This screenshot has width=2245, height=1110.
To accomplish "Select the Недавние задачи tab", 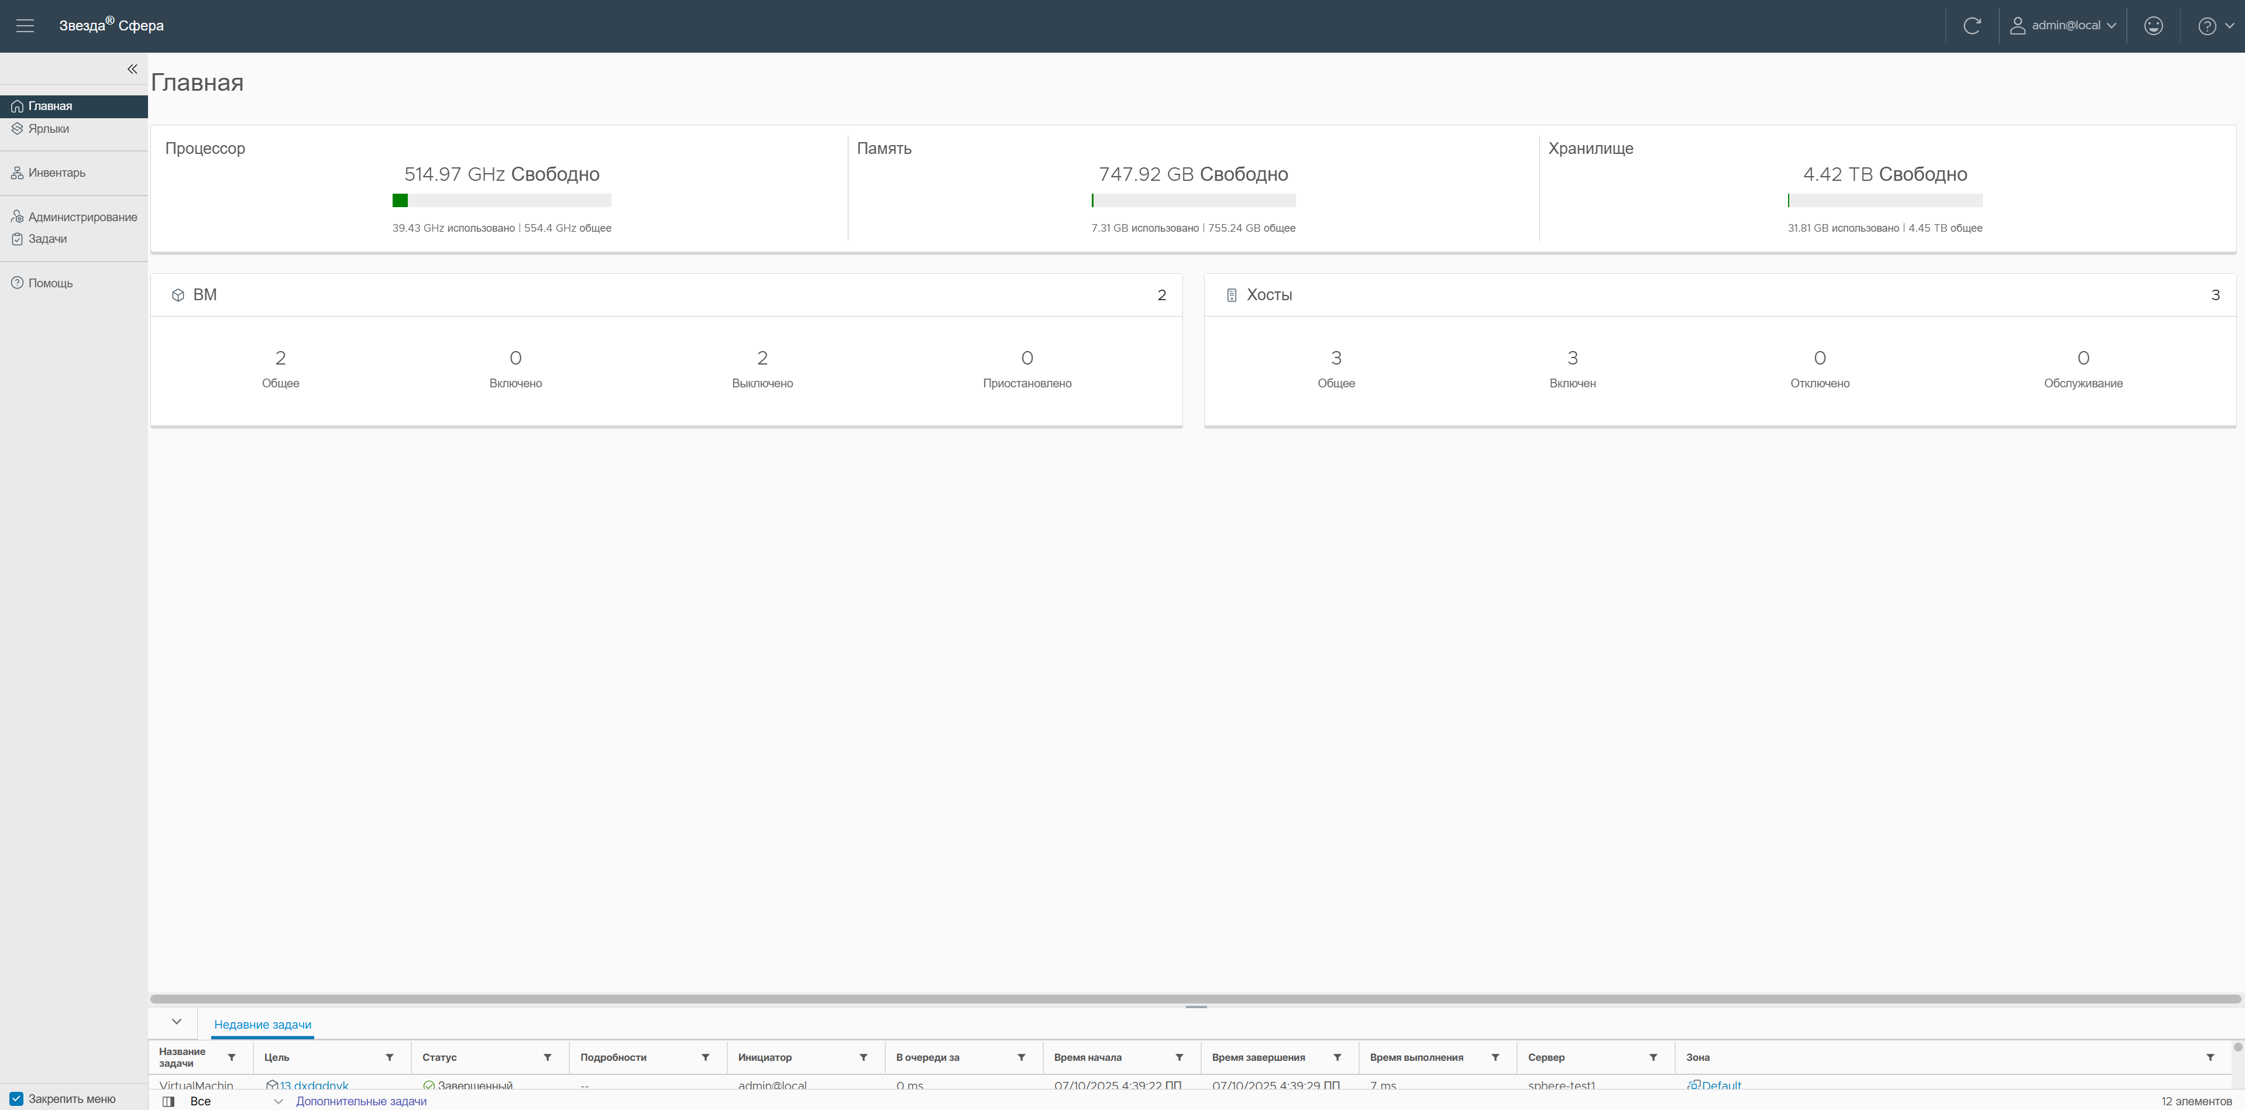I will [262, 1025].
